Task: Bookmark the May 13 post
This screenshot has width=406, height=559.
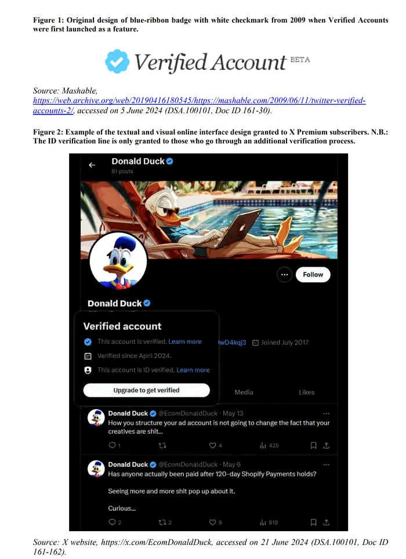Action: 313,445
